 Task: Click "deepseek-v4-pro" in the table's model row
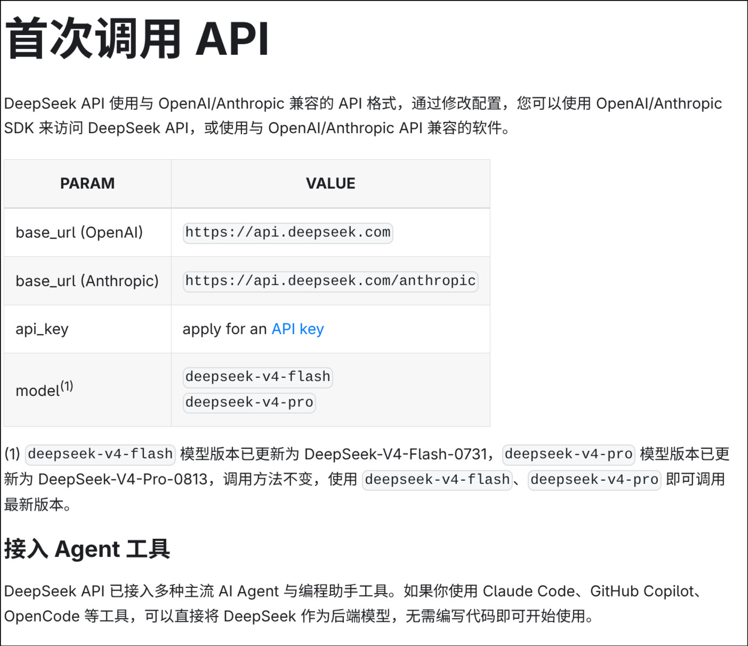(x=250, y=402)
